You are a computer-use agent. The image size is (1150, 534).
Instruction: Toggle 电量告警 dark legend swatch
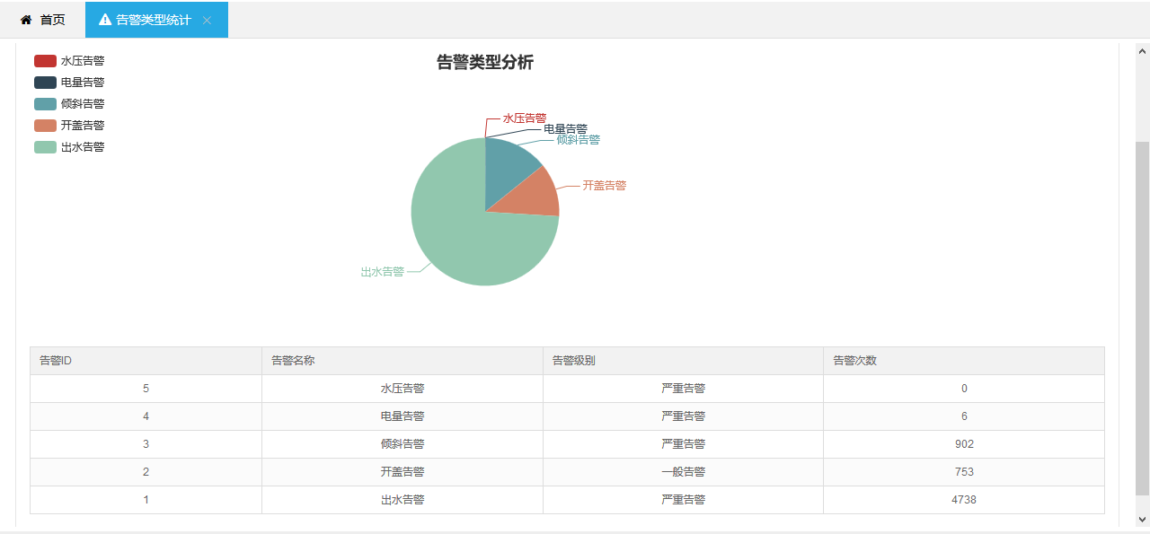point(45,83)
